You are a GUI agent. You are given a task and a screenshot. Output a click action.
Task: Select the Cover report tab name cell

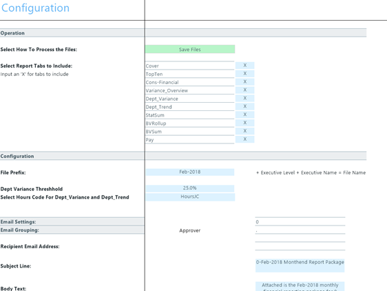pyautogui.click(x=190, y=66)
